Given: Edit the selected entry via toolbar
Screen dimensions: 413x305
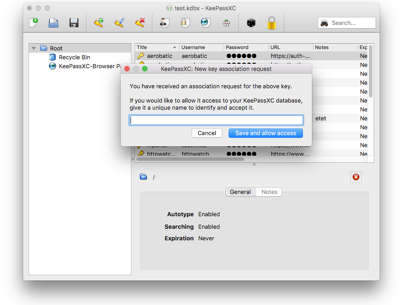Looking at the screenshot, I should 119,23.
